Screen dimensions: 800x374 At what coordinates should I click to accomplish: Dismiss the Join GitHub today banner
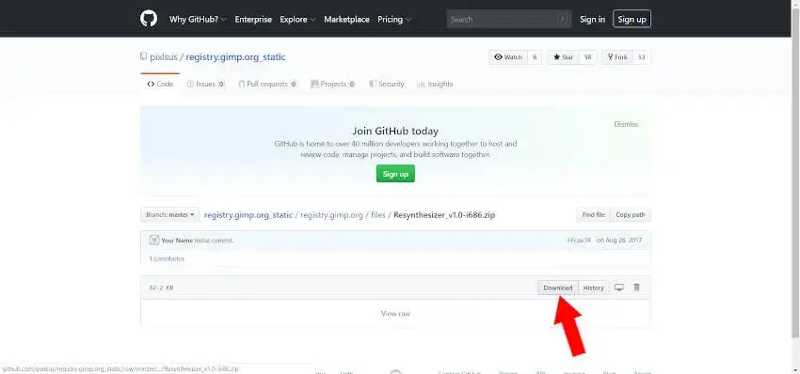pos(626,124)
